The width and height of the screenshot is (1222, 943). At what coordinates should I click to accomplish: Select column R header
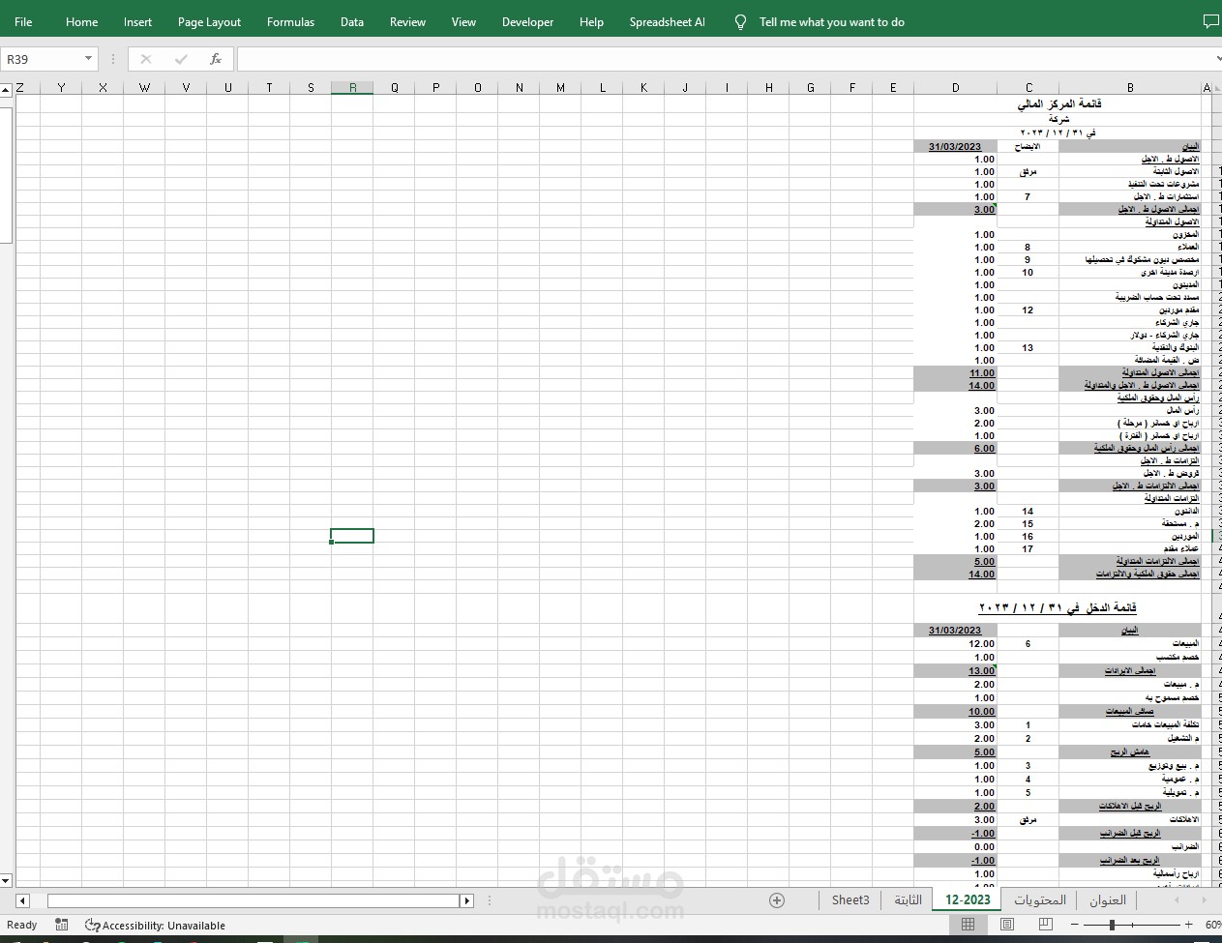(352, 87)
